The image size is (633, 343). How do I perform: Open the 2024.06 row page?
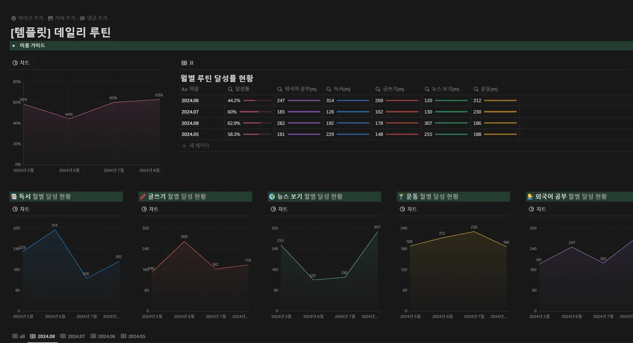point(190,101)
